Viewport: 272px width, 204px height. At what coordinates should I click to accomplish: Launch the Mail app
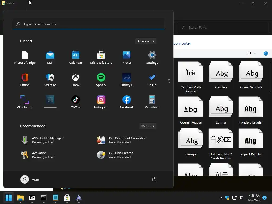[x=50, y=58]
